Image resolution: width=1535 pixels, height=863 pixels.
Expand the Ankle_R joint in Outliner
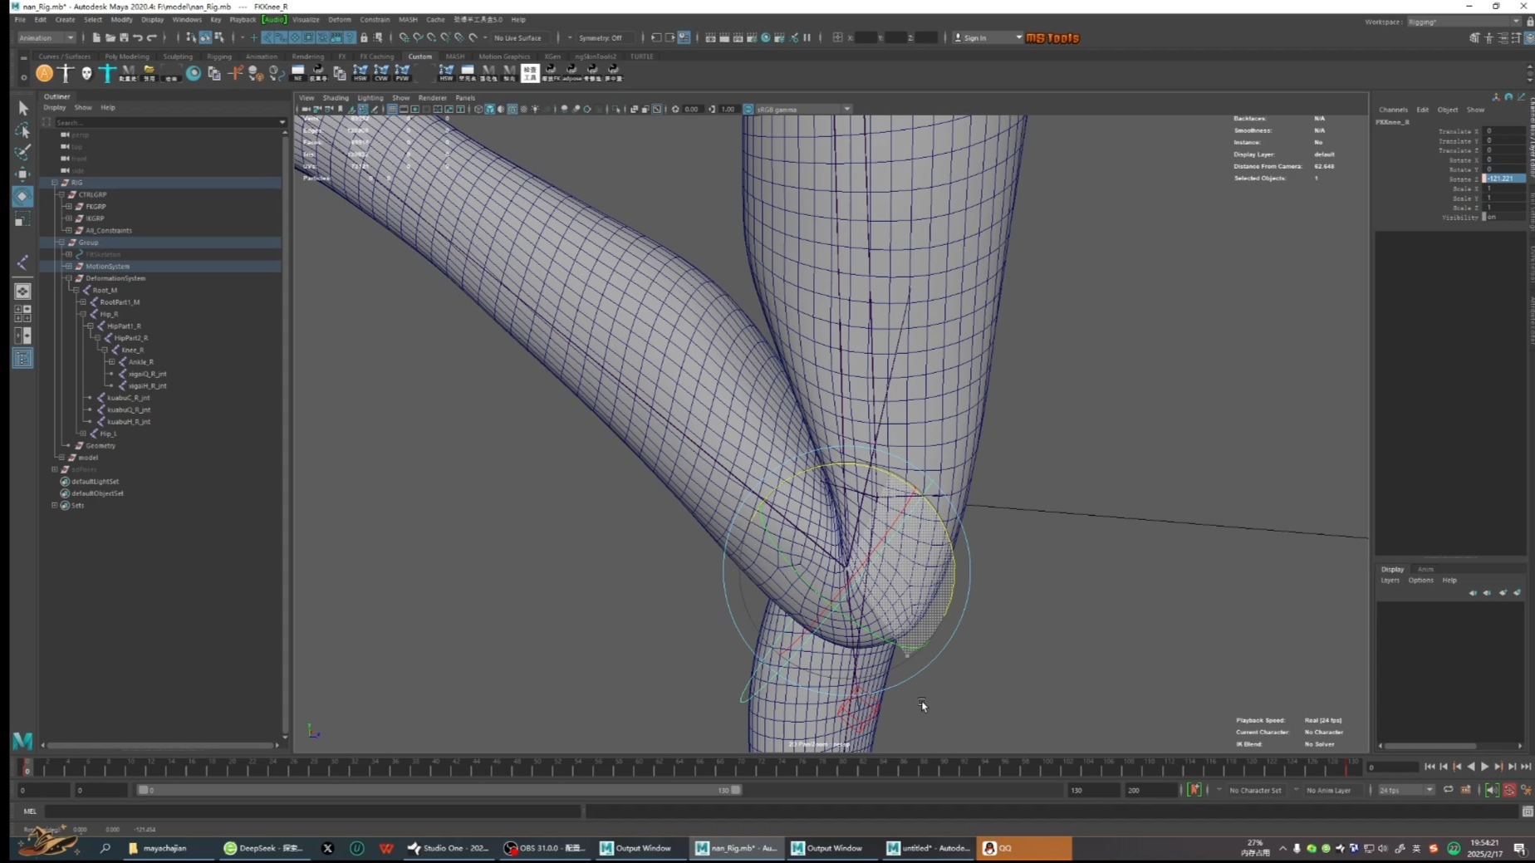[x=112, y=362]
